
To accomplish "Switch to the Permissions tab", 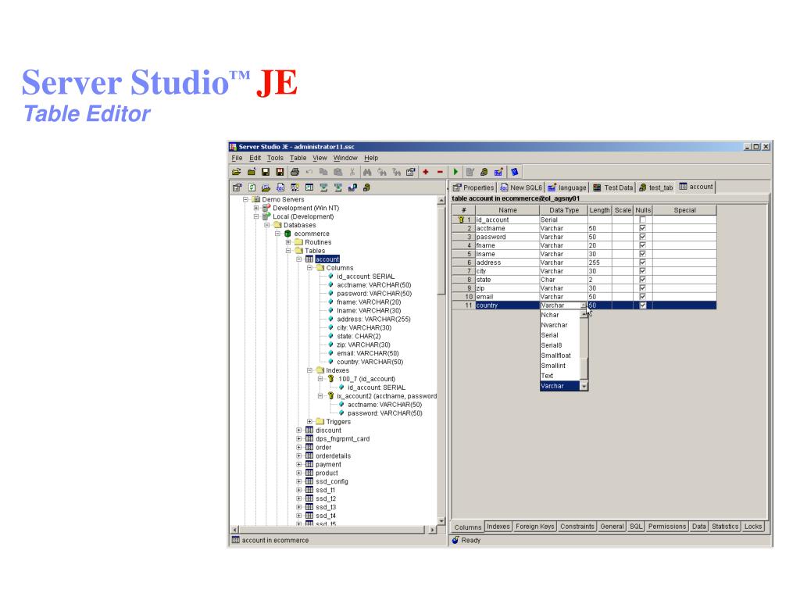I will [667, 527].
